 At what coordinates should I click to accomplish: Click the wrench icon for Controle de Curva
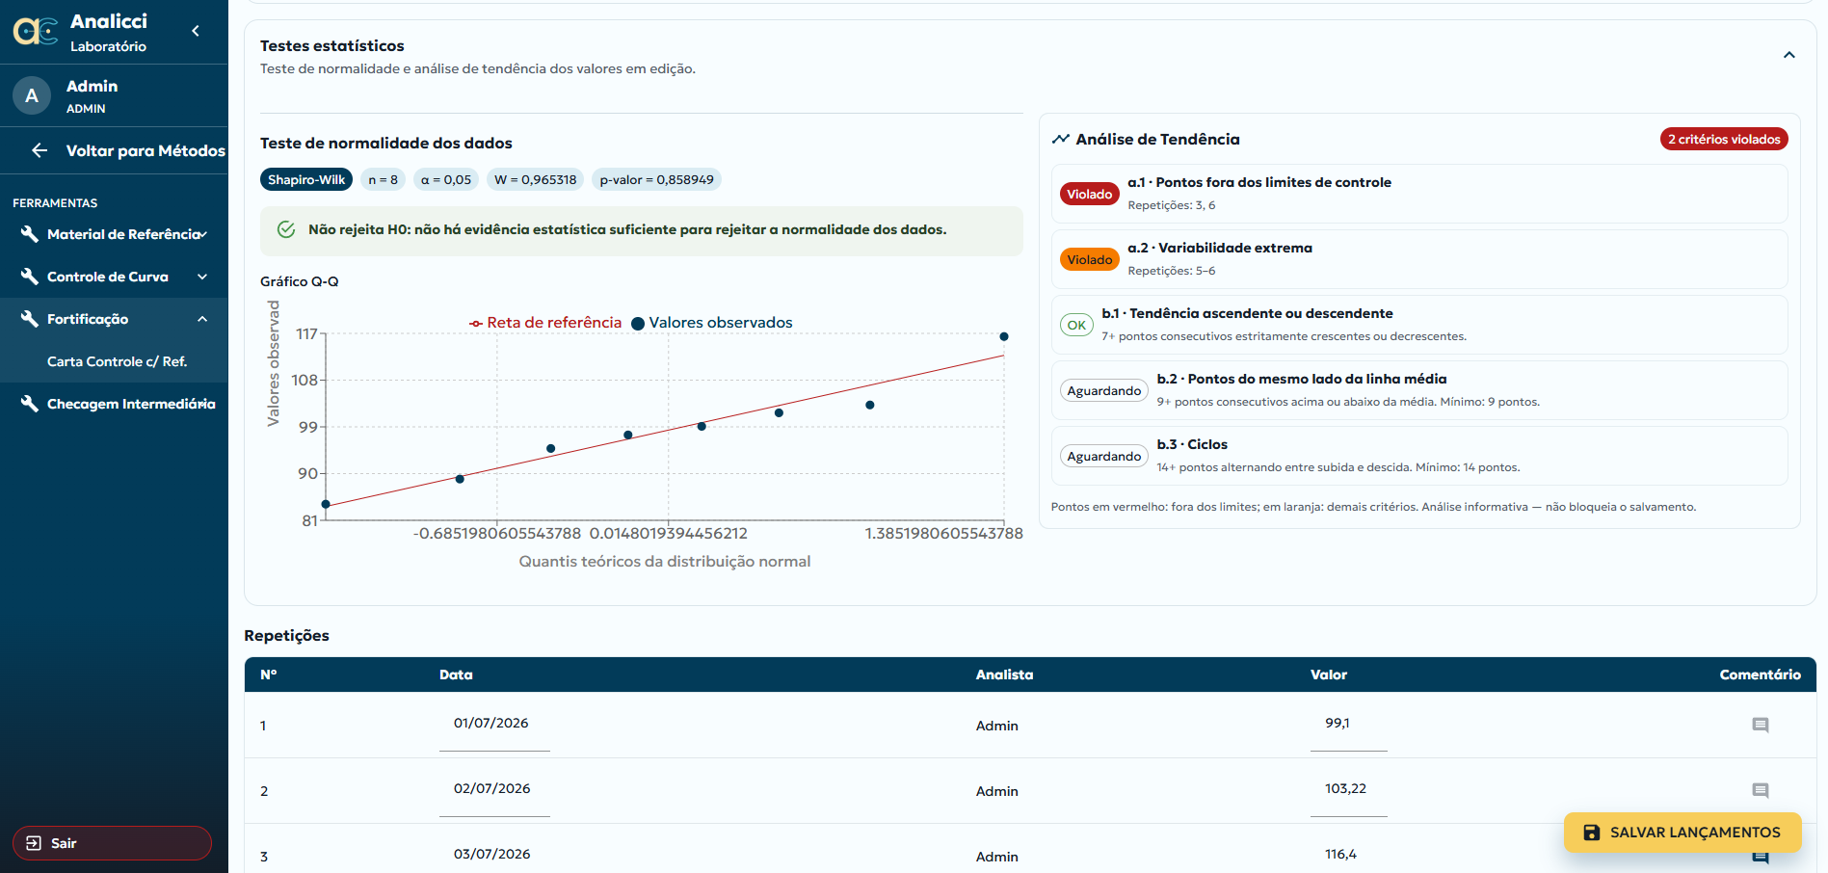tap(30, 277)
